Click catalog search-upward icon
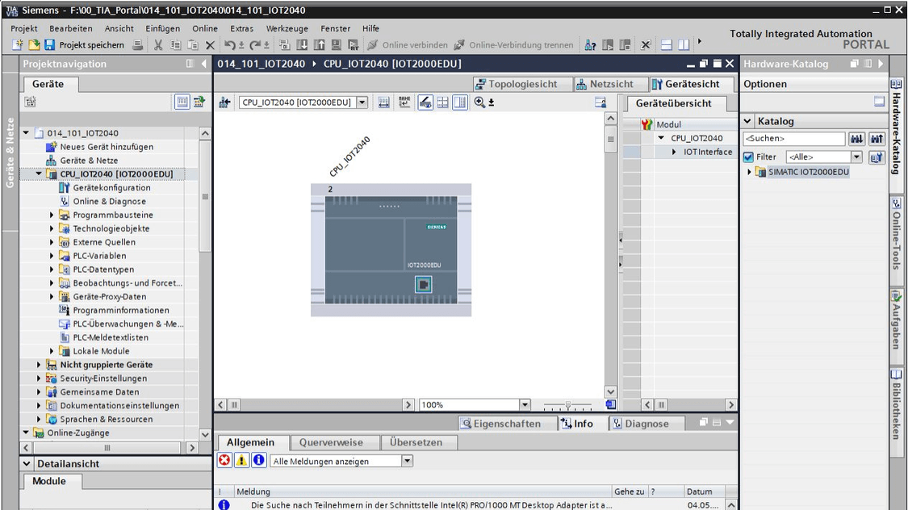The width and height of the screenshot is (908, 510). [x=877, y=138]
